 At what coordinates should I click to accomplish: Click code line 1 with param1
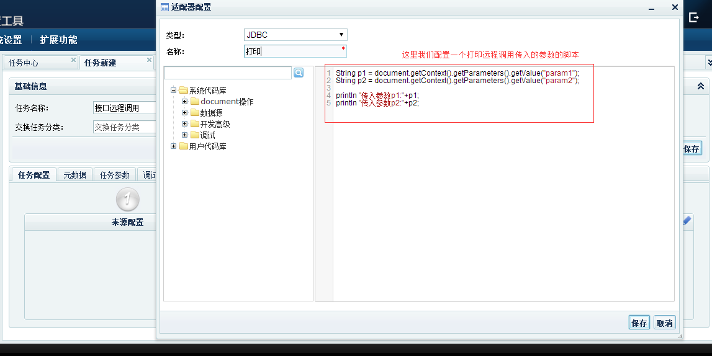457,73
